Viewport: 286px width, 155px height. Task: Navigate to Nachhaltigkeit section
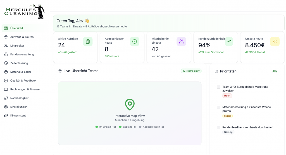pyautogui.click(x=20, y=98)
